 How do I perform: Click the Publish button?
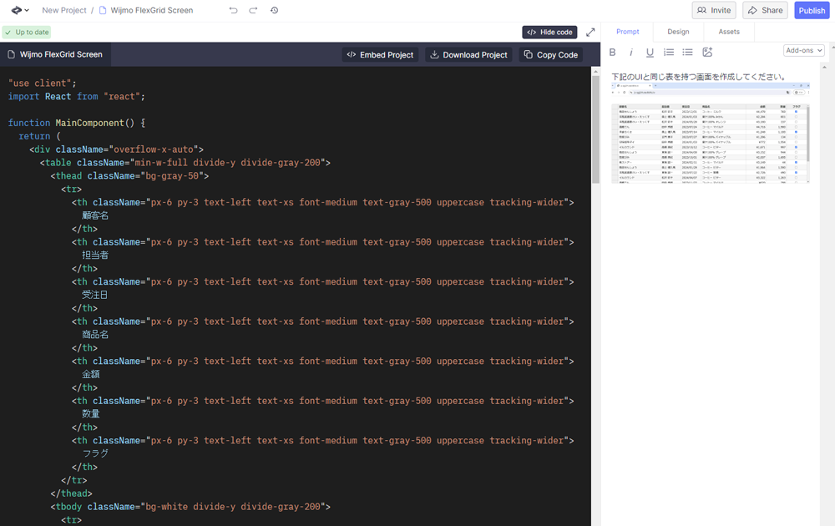(812, 10)
